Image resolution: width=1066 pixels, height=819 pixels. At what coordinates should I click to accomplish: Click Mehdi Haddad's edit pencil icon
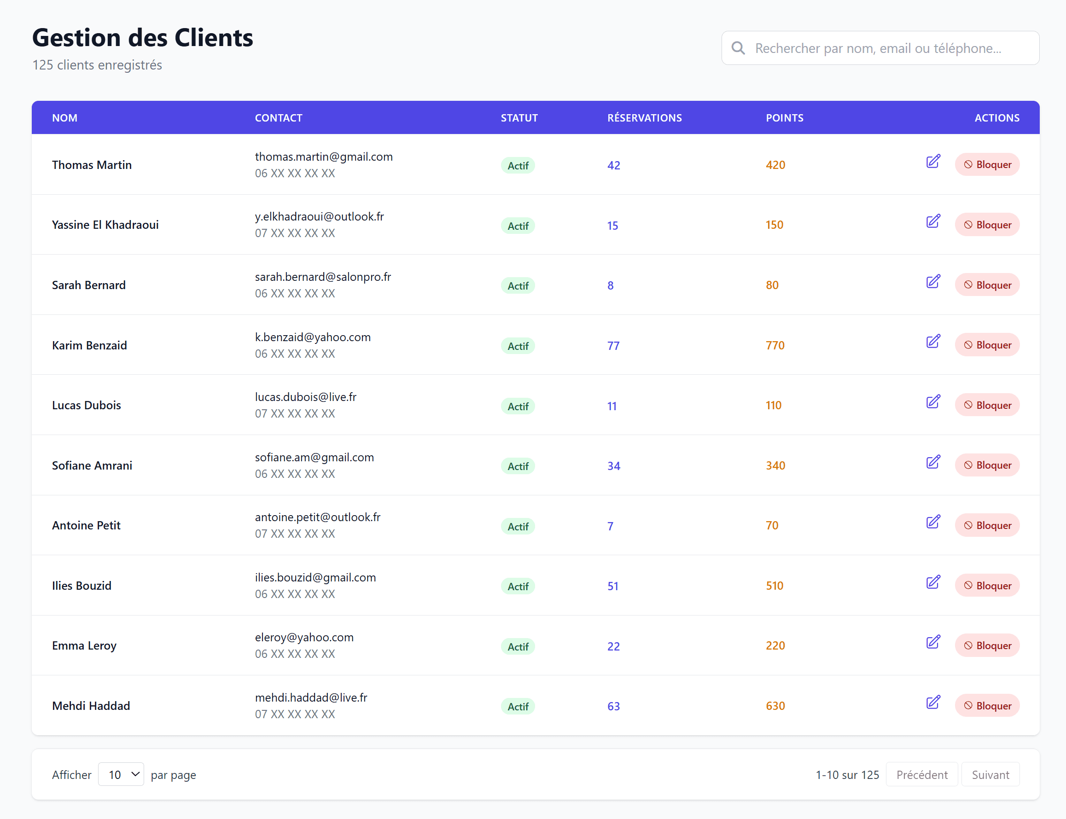[x=933, y=703]
